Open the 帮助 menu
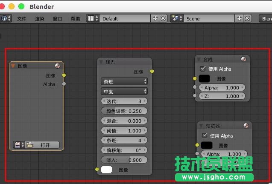Screen dimensions: 272x184 tap(76, 19)
